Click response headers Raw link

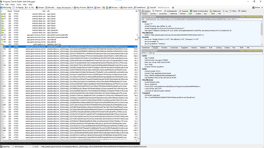click(243, 51)
